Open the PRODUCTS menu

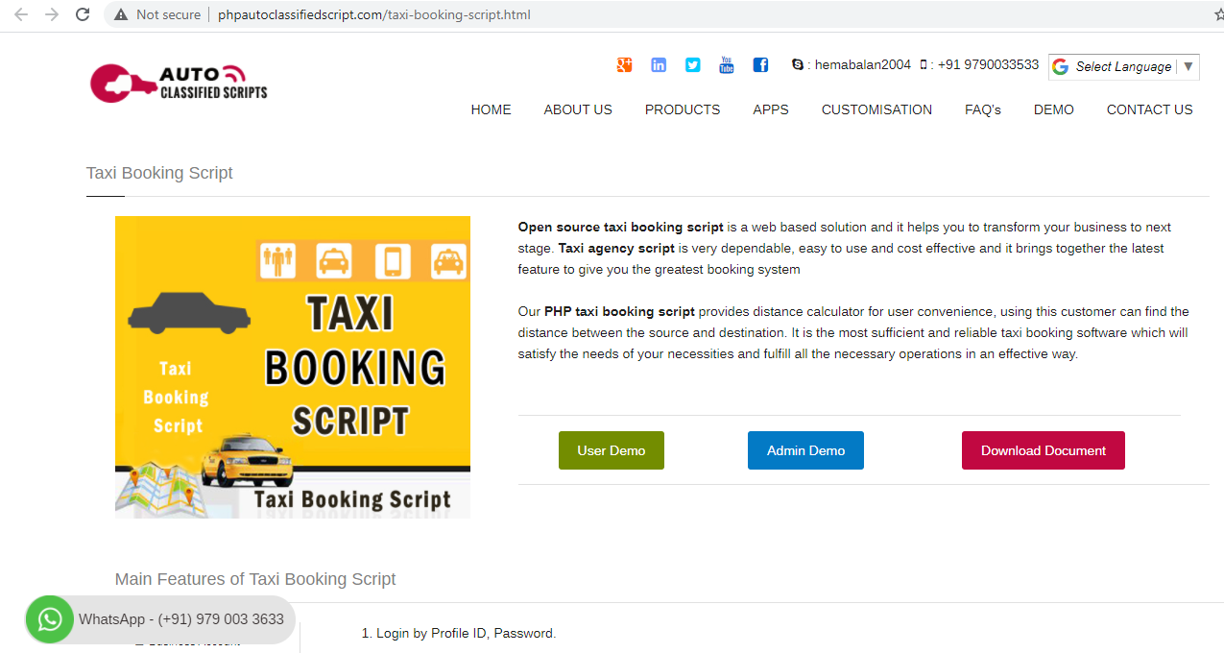(683, 109)
